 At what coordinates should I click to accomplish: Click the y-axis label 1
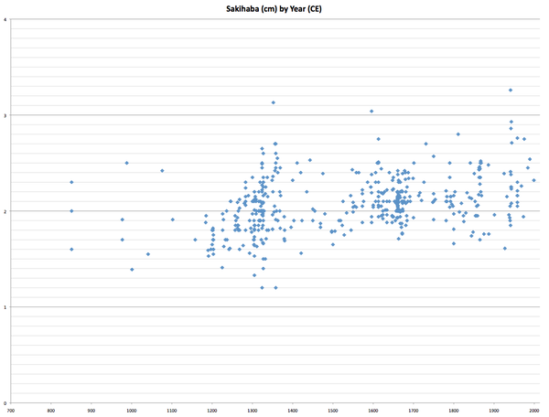7,307
